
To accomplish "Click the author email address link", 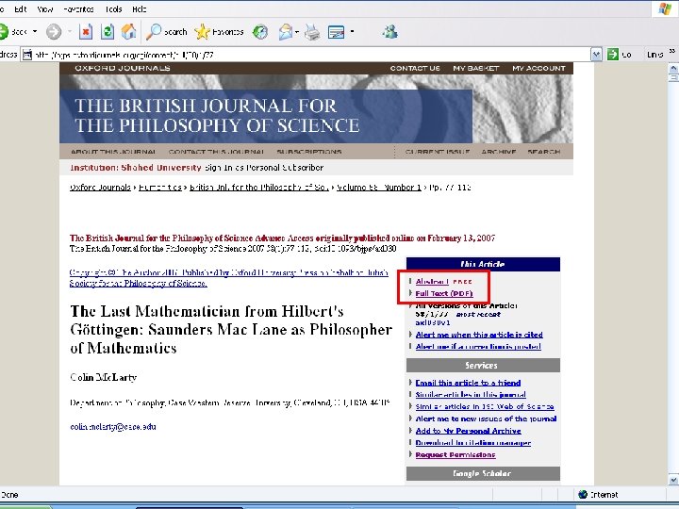I will coord(112,427).
